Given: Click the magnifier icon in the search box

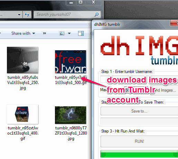Looking at the screenshot, I should 96,14.
